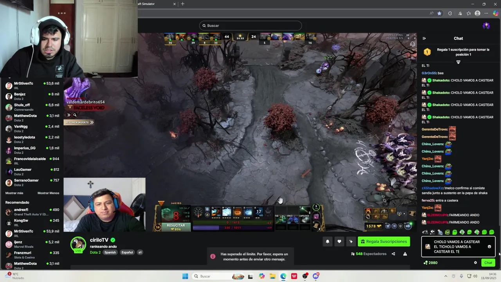Click the magnifier icon under Faceless Void
This screenshot has height=282, width=501.
(x=75, y=115)
